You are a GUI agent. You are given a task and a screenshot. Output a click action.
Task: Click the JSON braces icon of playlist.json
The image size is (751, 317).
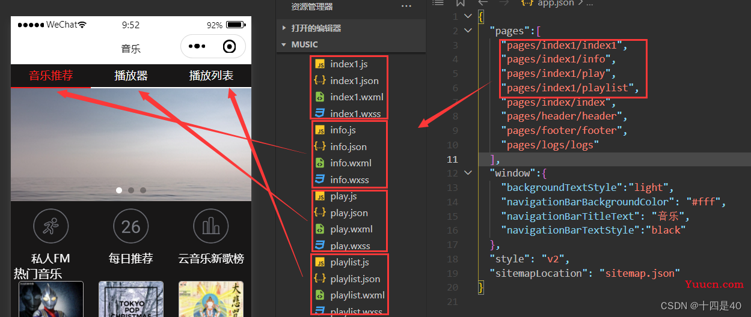[x=320, y=279]
